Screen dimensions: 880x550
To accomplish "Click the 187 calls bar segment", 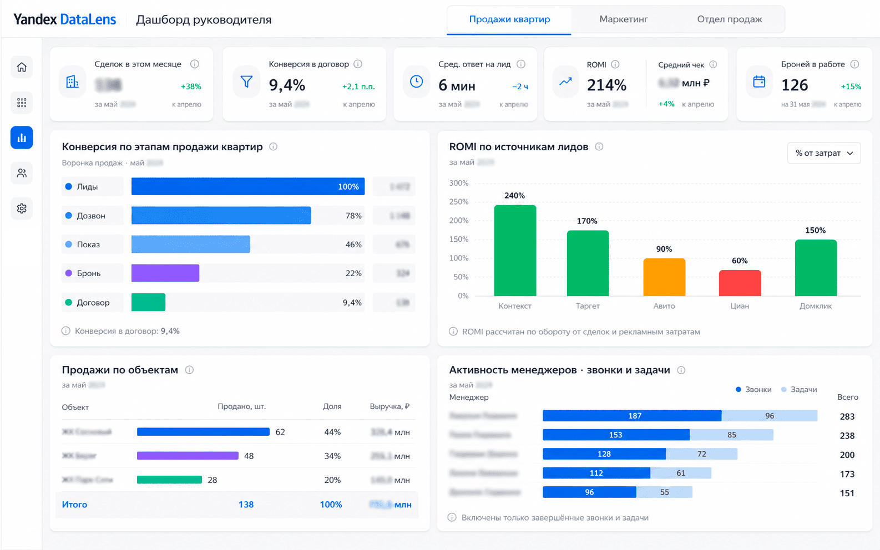I will point(632,416).
